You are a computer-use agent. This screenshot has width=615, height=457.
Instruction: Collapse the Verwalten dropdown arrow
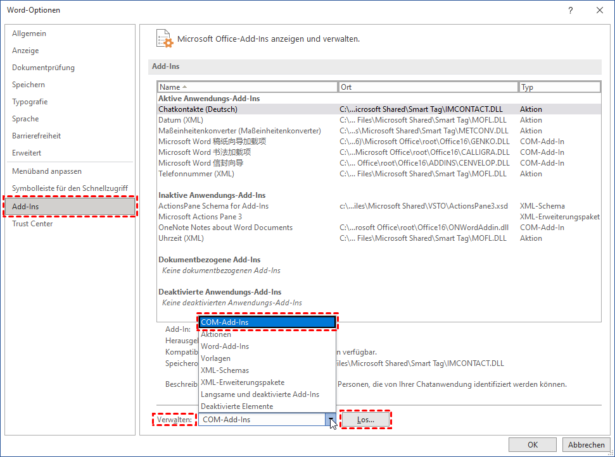coord(331,420)
